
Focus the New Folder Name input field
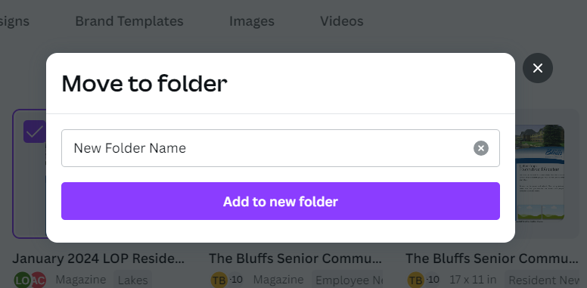click(268, 148)
